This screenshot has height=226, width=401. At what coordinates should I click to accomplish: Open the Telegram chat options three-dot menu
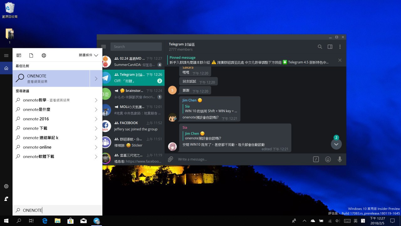(340, 47)
